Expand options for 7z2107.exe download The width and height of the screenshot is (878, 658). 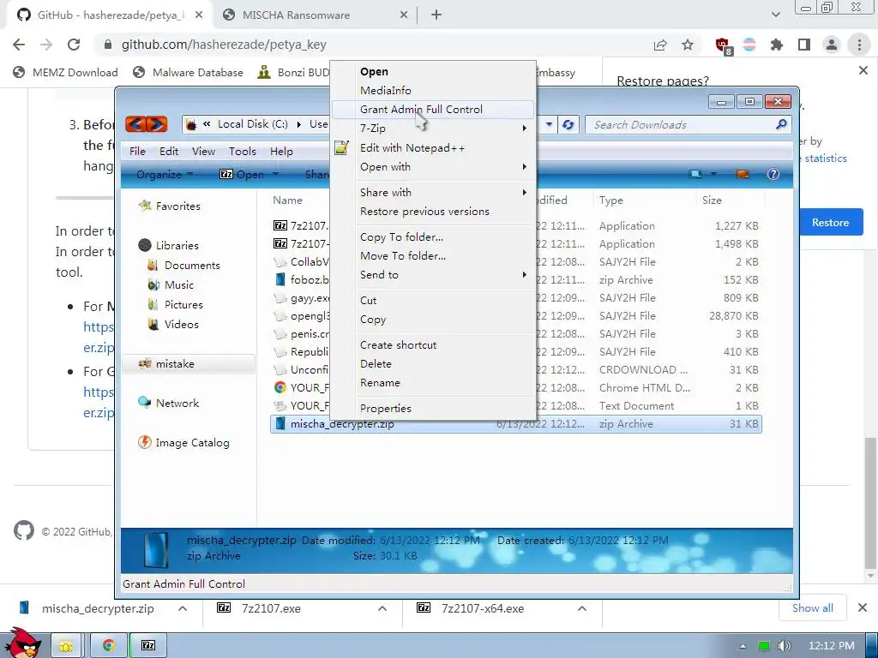click(x=382, y=608)
